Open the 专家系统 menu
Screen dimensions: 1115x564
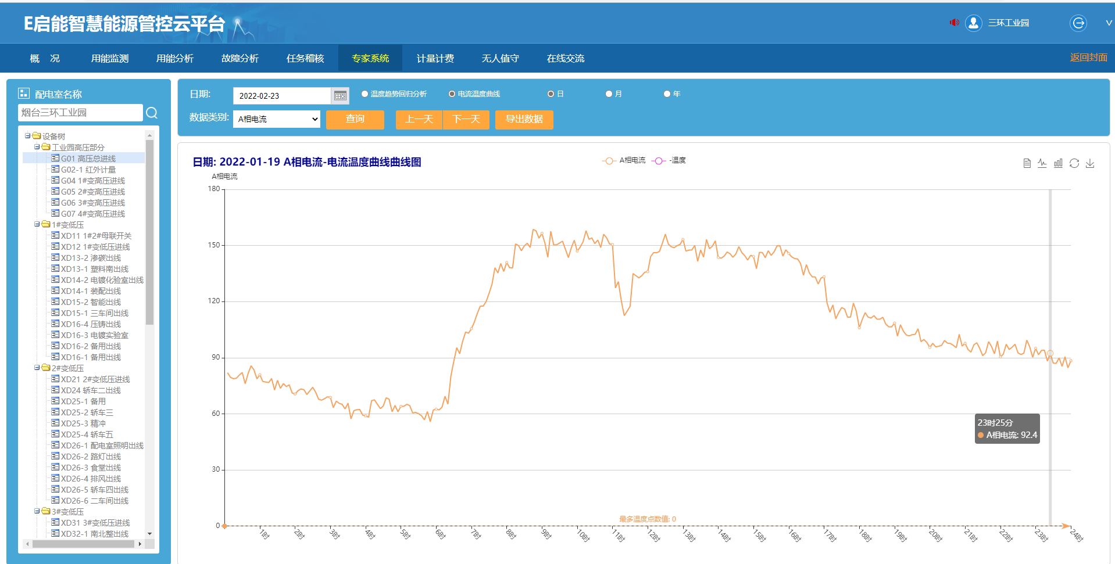pyautogui.click(x=370, y=59)
